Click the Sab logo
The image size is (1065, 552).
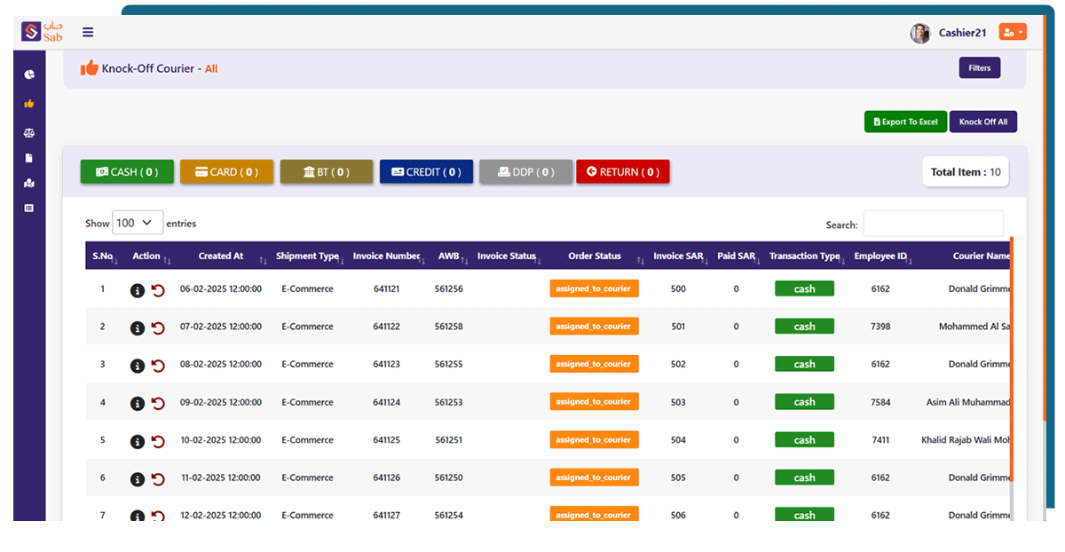click(x=43, y=32)
